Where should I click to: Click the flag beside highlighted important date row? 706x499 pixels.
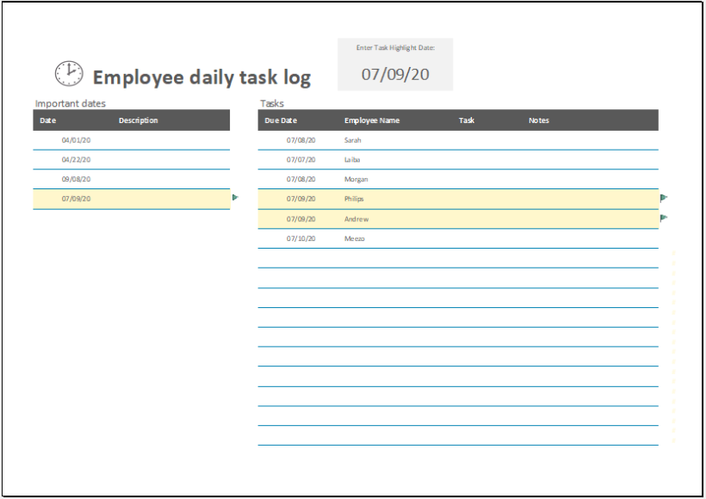click(235, 198)
